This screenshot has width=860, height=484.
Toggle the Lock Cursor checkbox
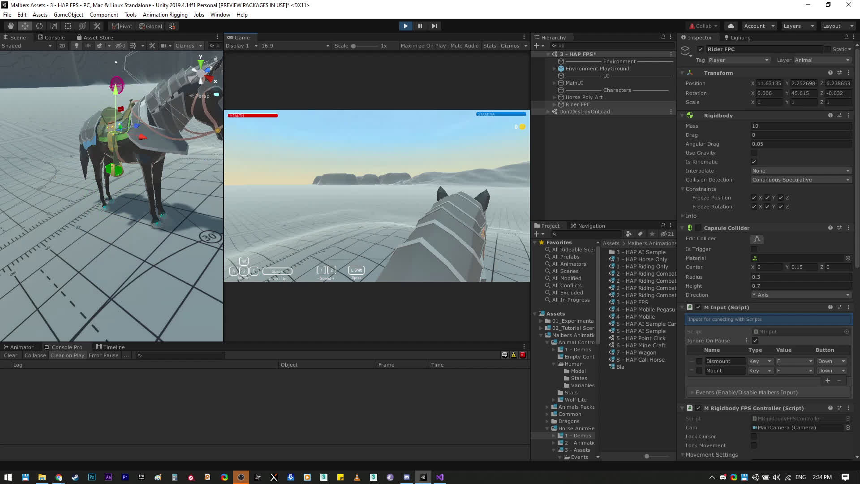754,436
